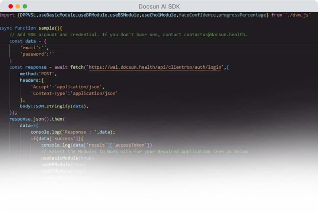Click faceConfidence in the import line
The height and width of the screenshot is (213, 318).
click(197, 15)
